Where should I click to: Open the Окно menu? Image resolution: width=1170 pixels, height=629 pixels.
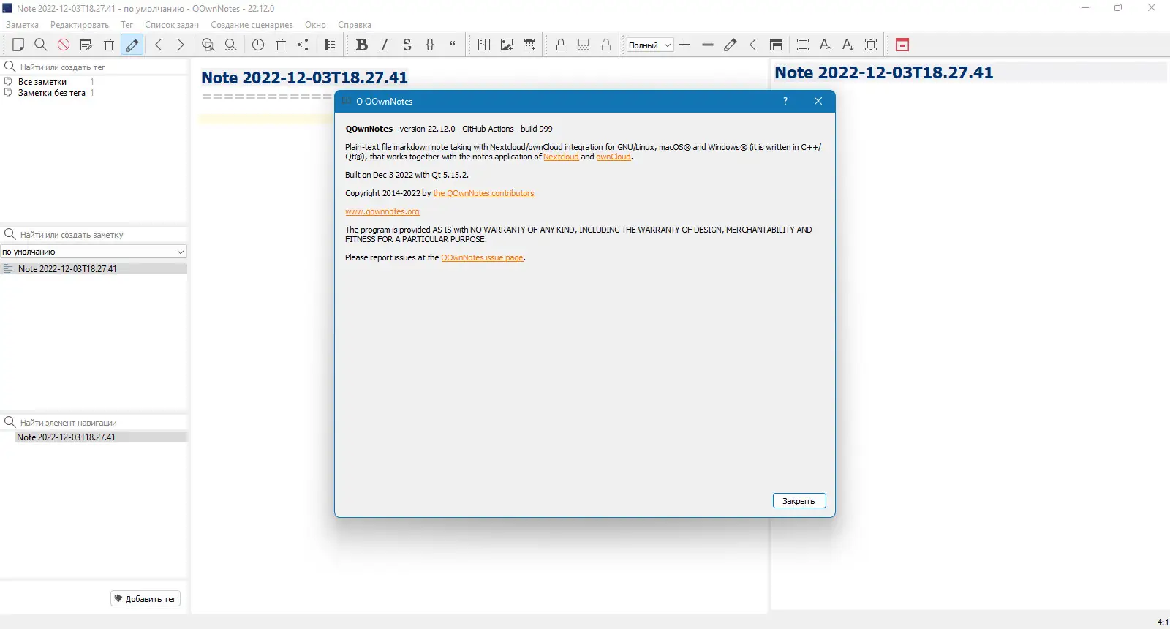[x=316, y=25]
